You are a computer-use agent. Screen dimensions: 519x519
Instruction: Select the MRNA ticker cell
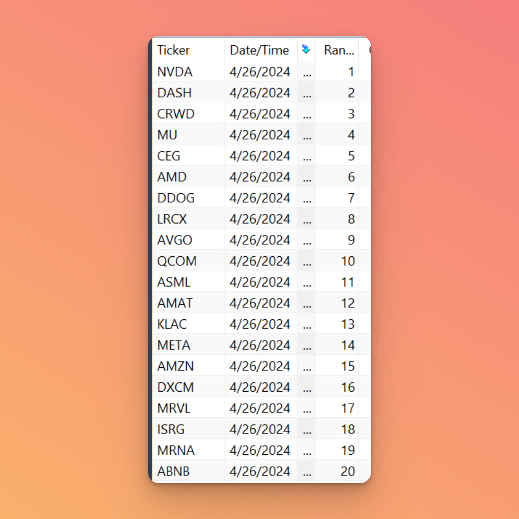[188, 450]
